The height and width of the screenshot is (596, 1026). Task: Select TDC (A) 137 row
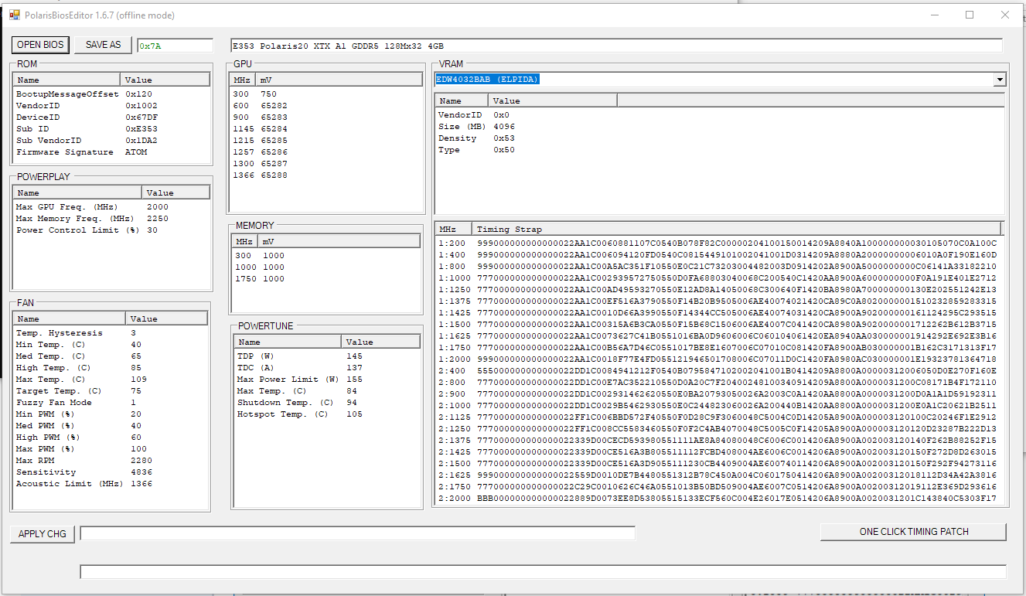(x=327, y=368)
